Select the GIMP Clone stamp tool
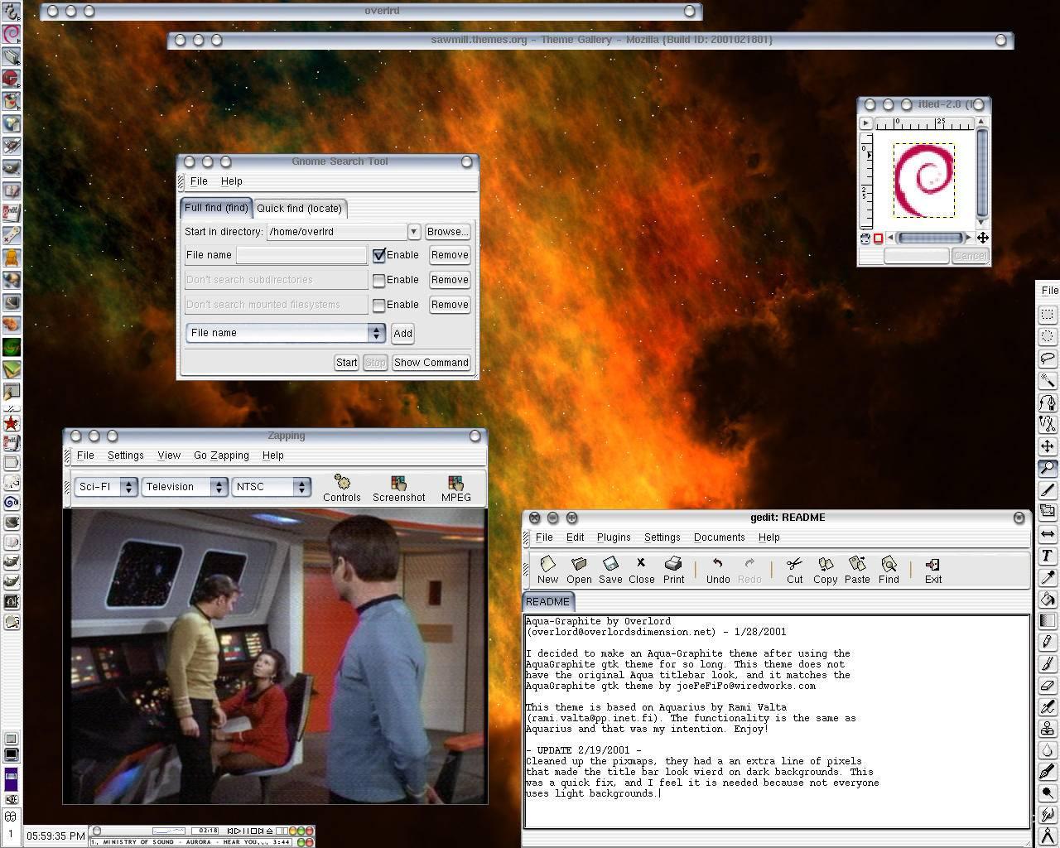The image size is (1060, 848). [1048, 729]
